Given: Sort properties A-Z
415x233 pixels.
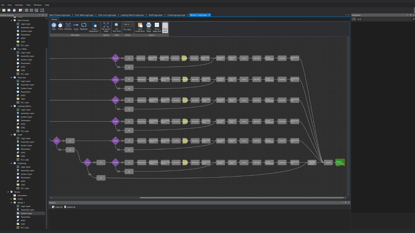Looking at the screenshot, I should pyautogui.click(x=359, y=19).
